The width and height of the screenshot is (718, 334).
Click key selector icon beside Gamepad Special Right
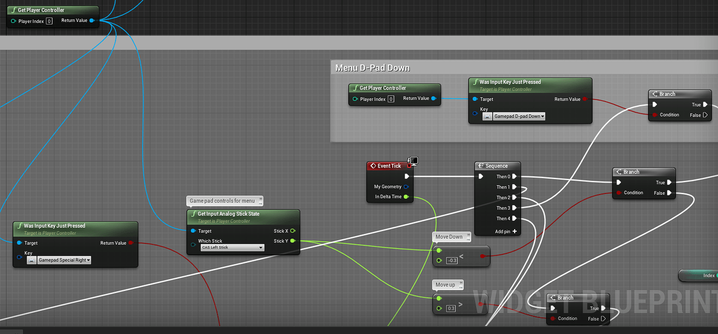pyautogui.click(x=31, y=260)
